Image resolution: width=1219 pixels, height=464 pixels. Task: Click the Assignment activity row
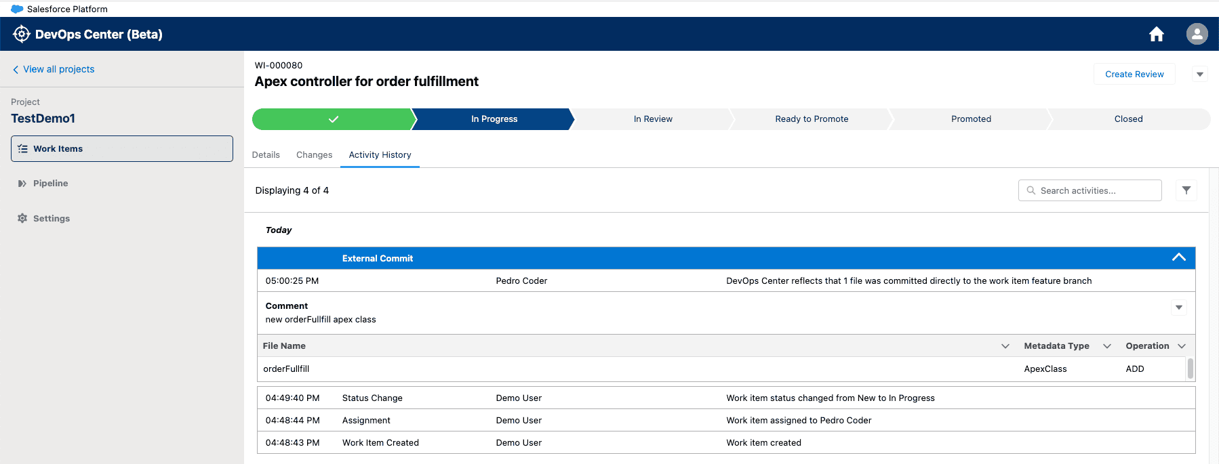[726, 420]
